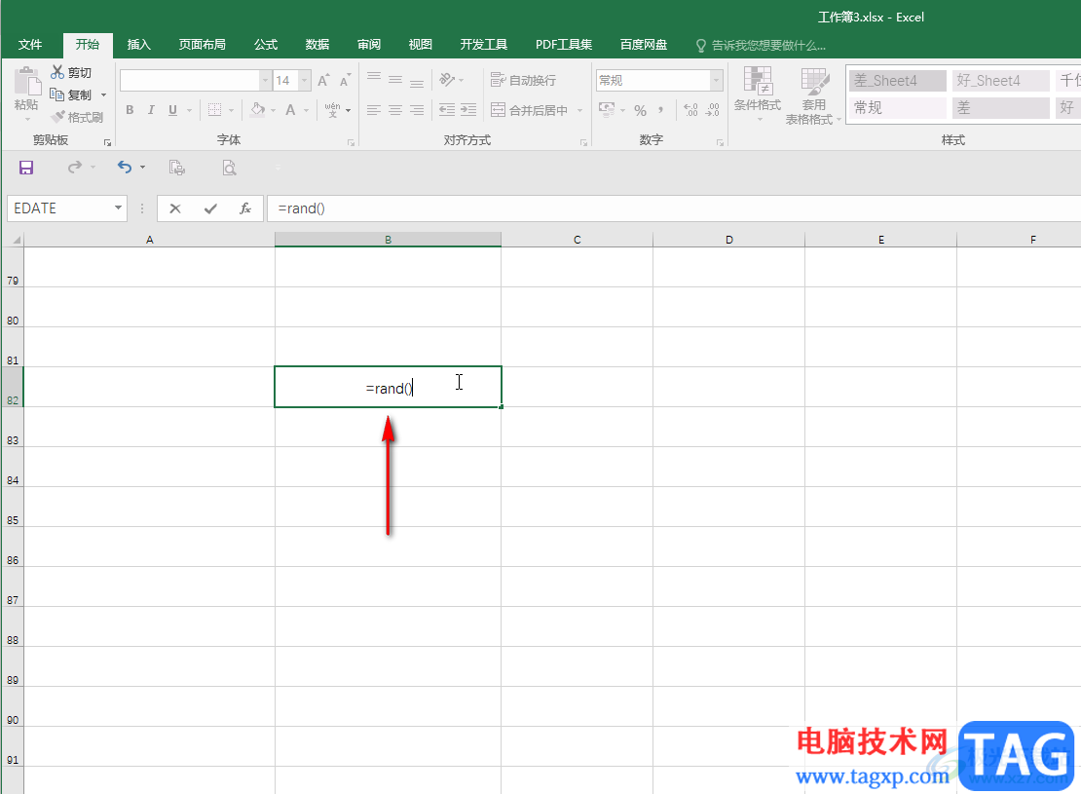Toggle Italic formatting
The image size is (1081, 794).
click(151, 110)
